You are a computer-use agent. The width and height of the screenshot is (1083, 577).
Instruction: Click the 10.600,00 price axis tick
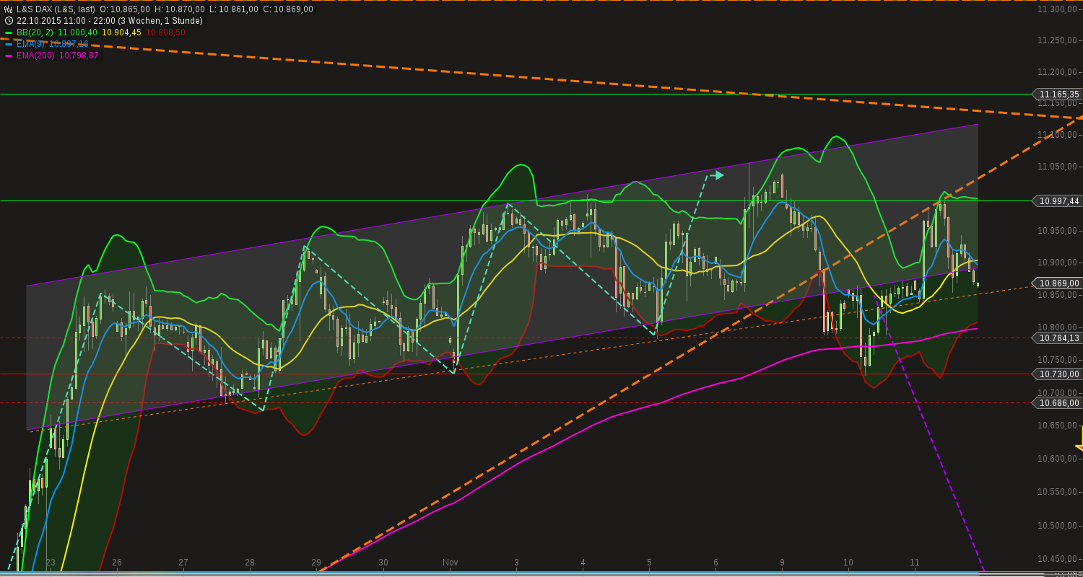pyautogui.click(x=1058, y=459)
